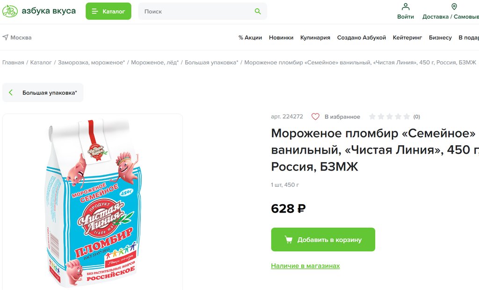The image size is (479, 290).
Task: Open Наличие в магазинах link
Action: point(305,266)
